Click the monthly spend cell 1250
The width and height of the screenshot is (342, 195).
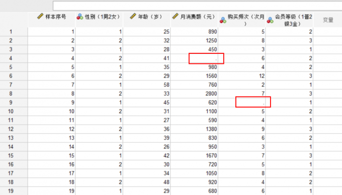click(194, 41)
